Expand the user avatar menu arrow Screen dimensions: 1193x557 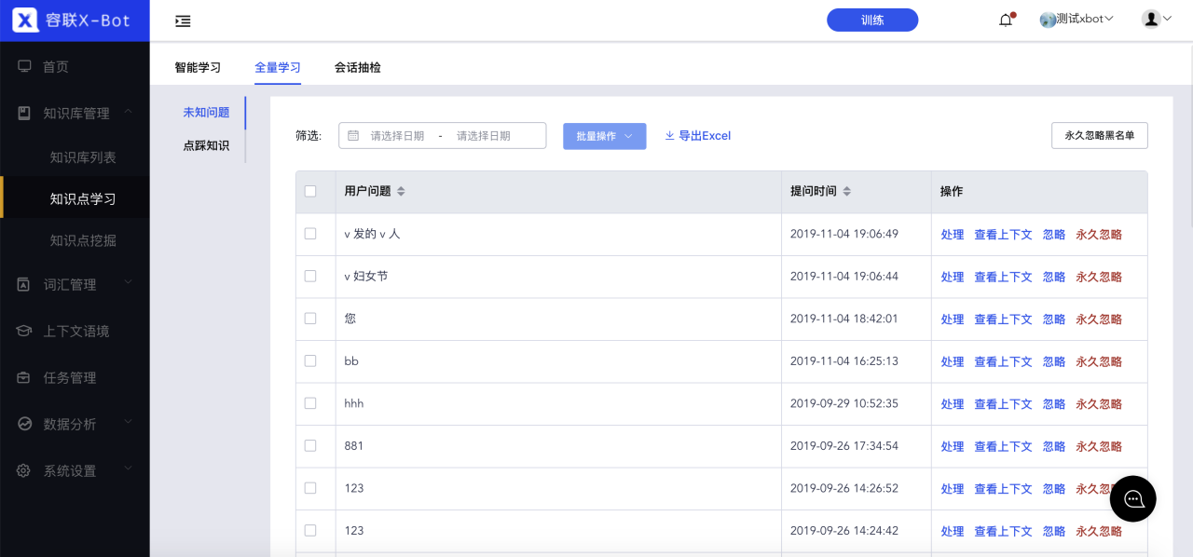pos(1167,19)
